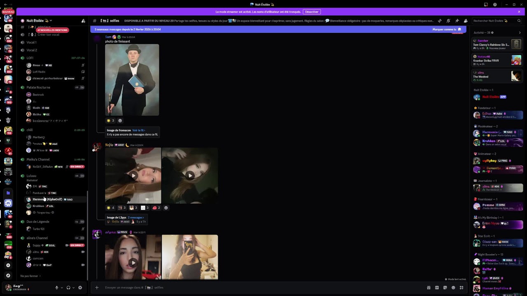Select user Bestrock in Patate Nocturne
Image resolution: width=527 pixels, height=296 pixels.
coord(55,95)
